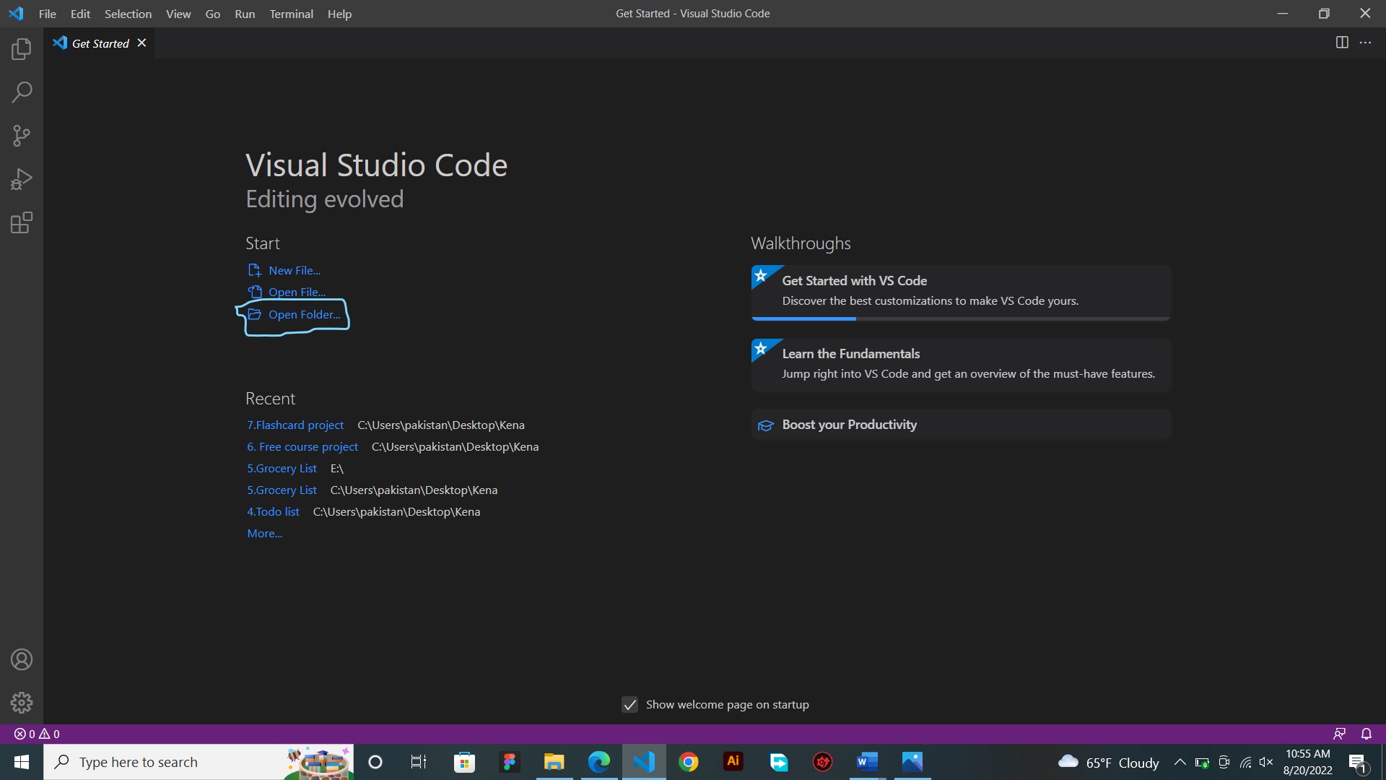Click errors and warnings status bar indicator

pos(38,734)
